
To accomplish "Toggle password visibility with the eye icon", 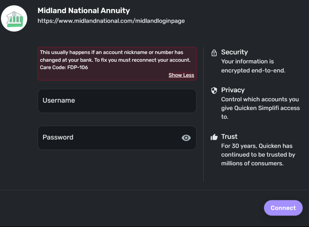I will 186,137.
